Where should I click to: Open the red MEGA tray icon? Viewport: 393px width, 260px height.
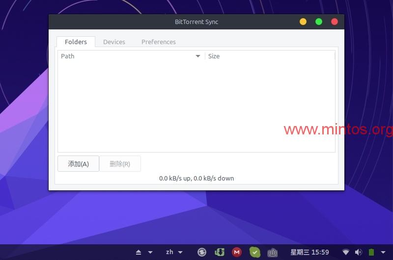pos(237,252)
